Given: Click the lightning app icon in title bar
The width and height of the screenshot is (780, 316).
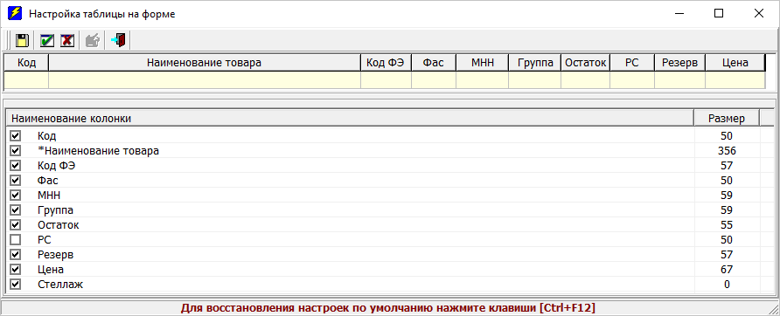Looking at the screenshot, I should click(x=16, y=13).
